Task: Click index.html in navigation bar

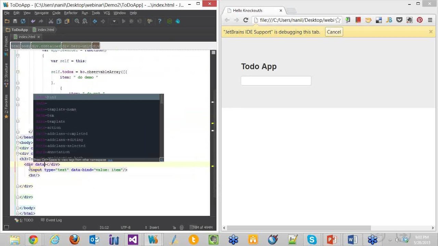Action: pyautogui.click(x=43, y=30)
